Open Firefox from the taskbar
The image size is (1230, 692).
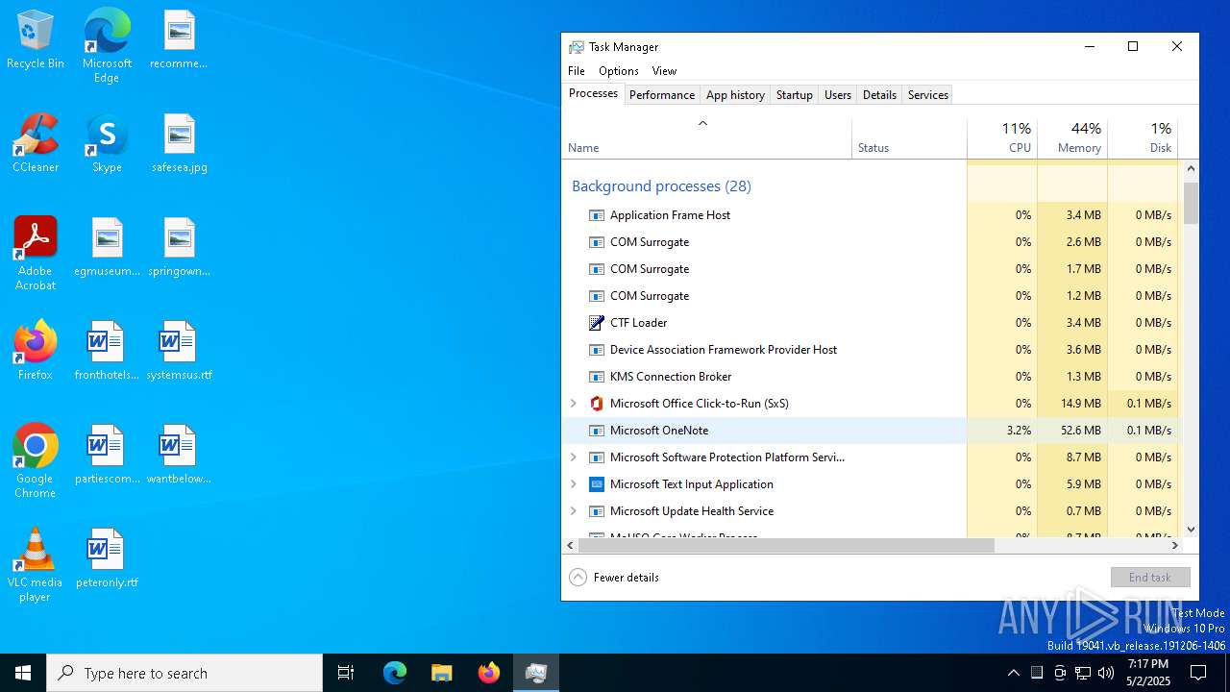point(489,673)
